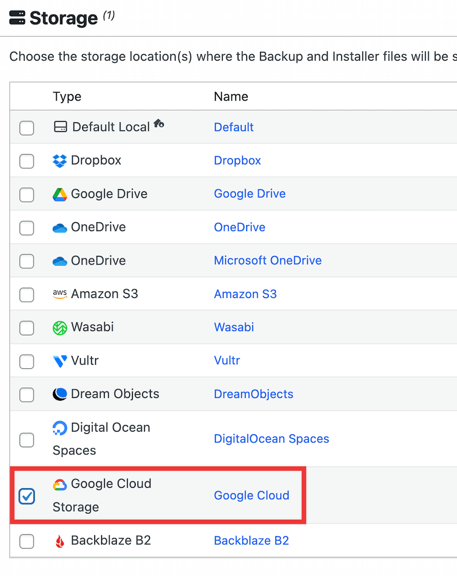The height and width of the screenshot is (576, 457).
Task: Open the Default storage link
Action: (x=234, y=127)
